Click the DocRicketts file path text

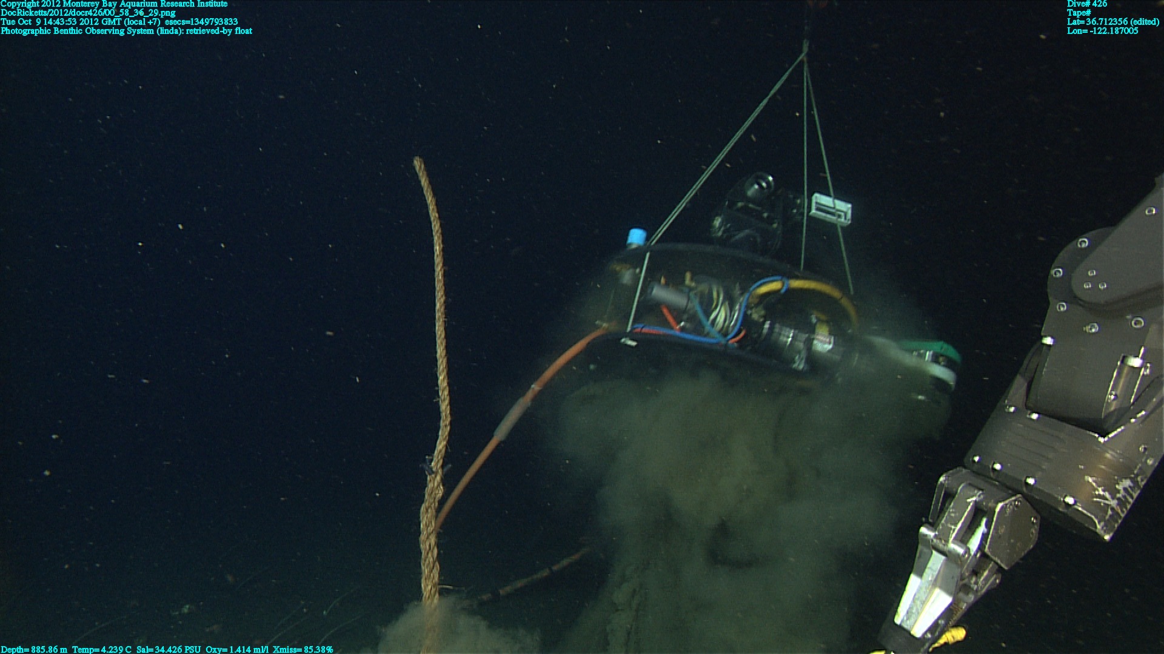88,13
